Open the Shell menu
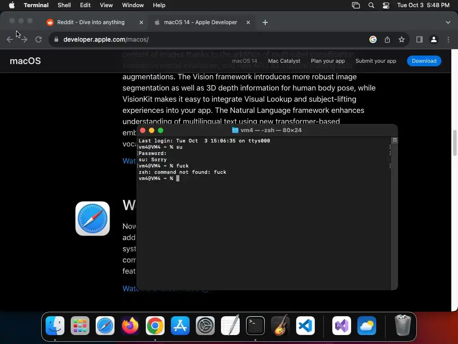Viewport: 458px width, 344px height. pyautogui.click(x=64, y=5)
